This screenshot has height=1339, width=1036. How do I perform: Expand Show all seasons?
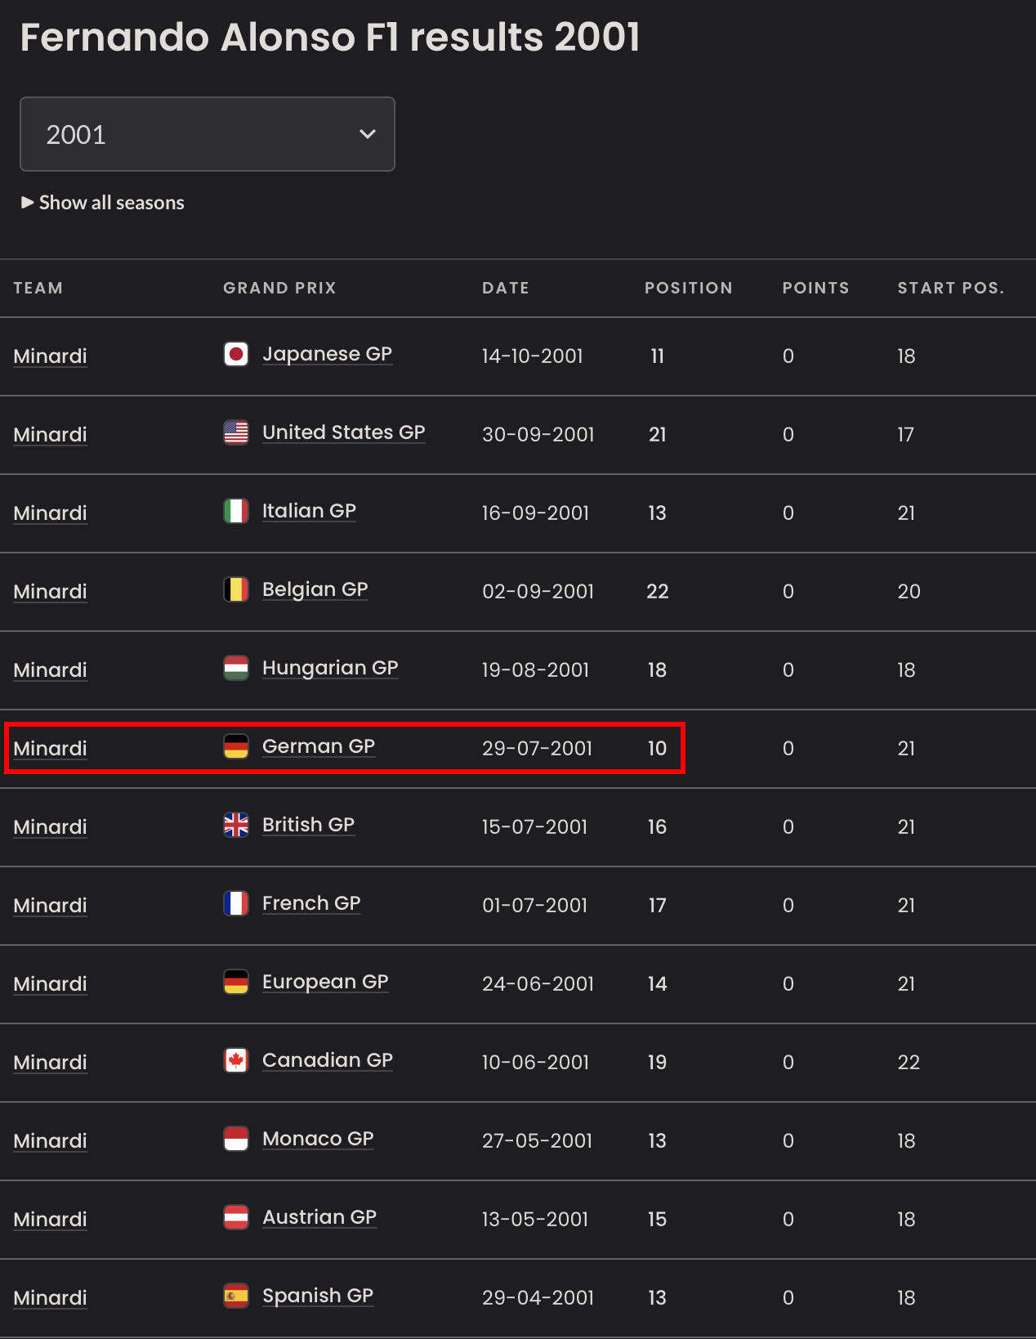(103, 203)
